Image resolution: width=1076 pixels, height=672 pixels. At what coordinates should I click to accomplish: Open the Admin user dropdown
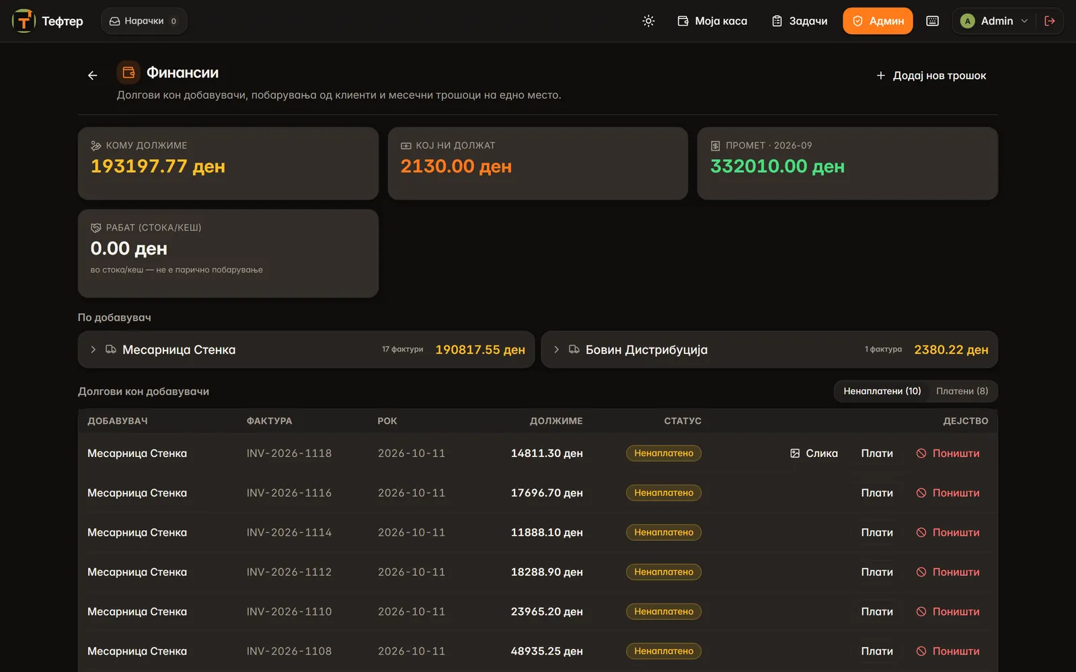pyautogui.click(x=995, y=21)
